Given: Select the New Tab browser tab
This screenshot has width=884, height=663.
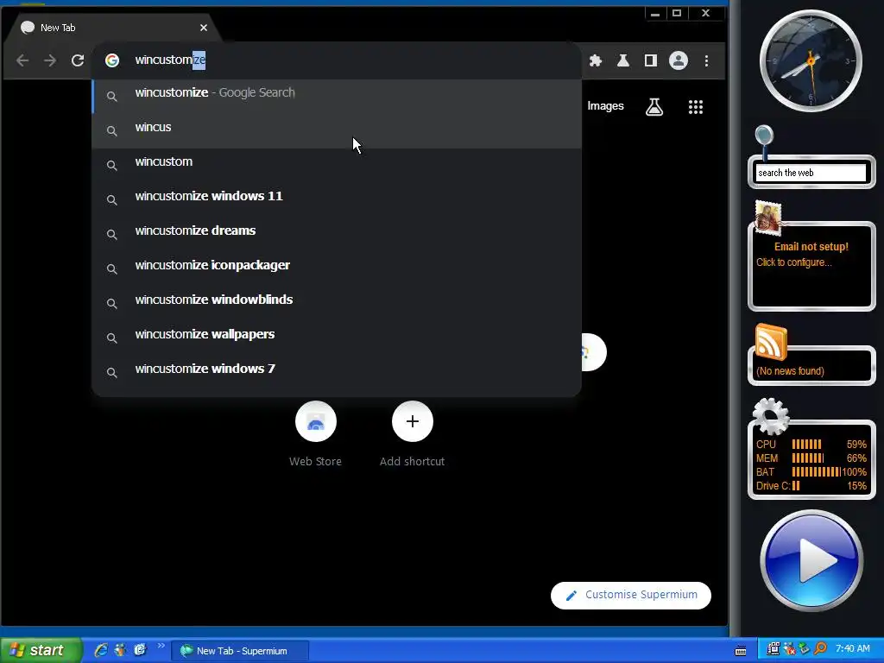Looking at the screenshot, I should (x=113, y=28).
